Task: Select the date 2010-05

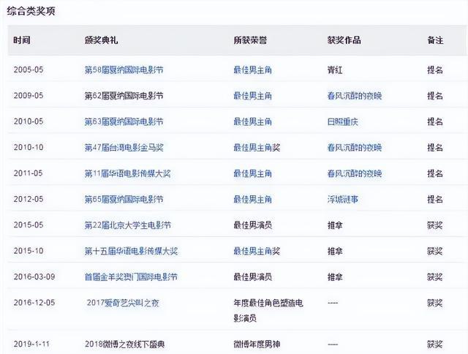Action: (x=29, y=121)
